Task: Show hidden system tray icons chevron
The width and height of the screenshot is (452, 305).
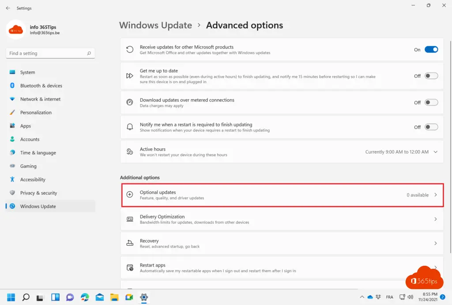Action: (x=362, y=297)
